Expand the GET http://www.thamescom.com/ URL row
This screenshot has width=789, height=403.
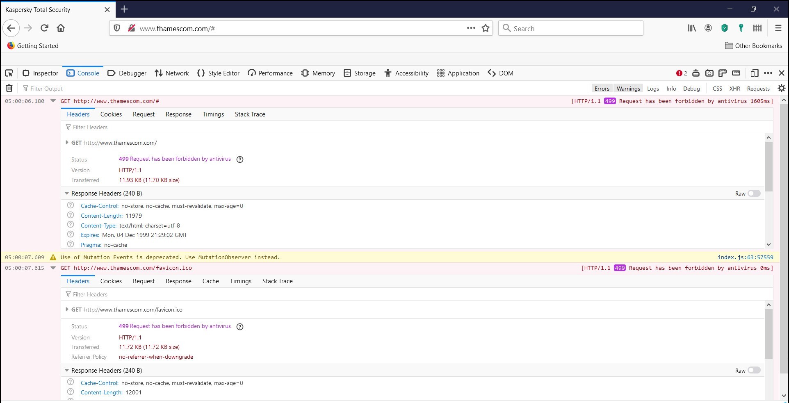point(67,143)
